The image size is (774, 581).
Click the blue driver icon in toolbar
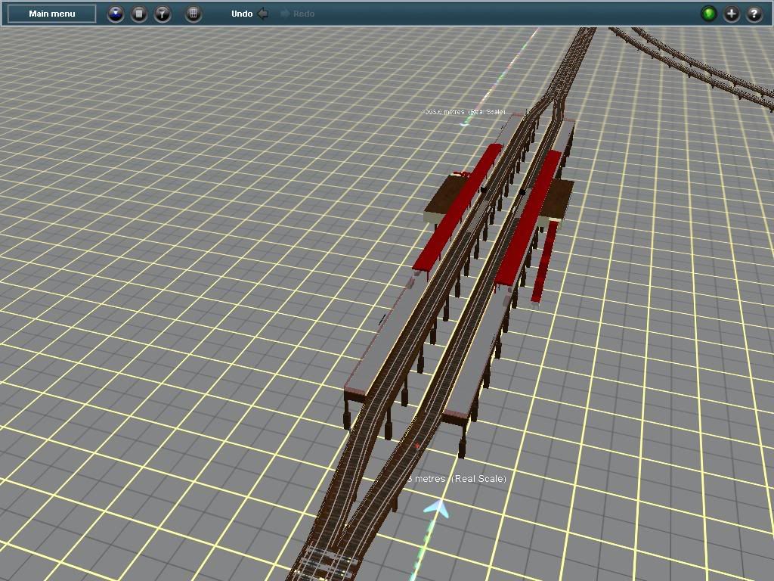pyautogui.click(x=116, y=14)
